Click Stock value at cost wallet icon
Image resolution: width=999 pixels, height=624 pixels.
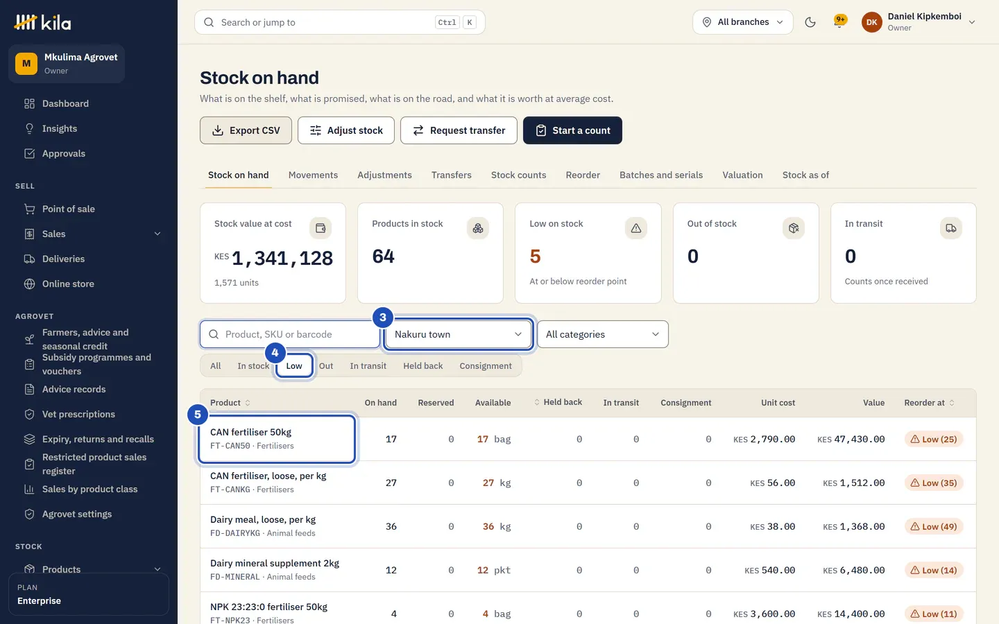[x=321, y=228]
